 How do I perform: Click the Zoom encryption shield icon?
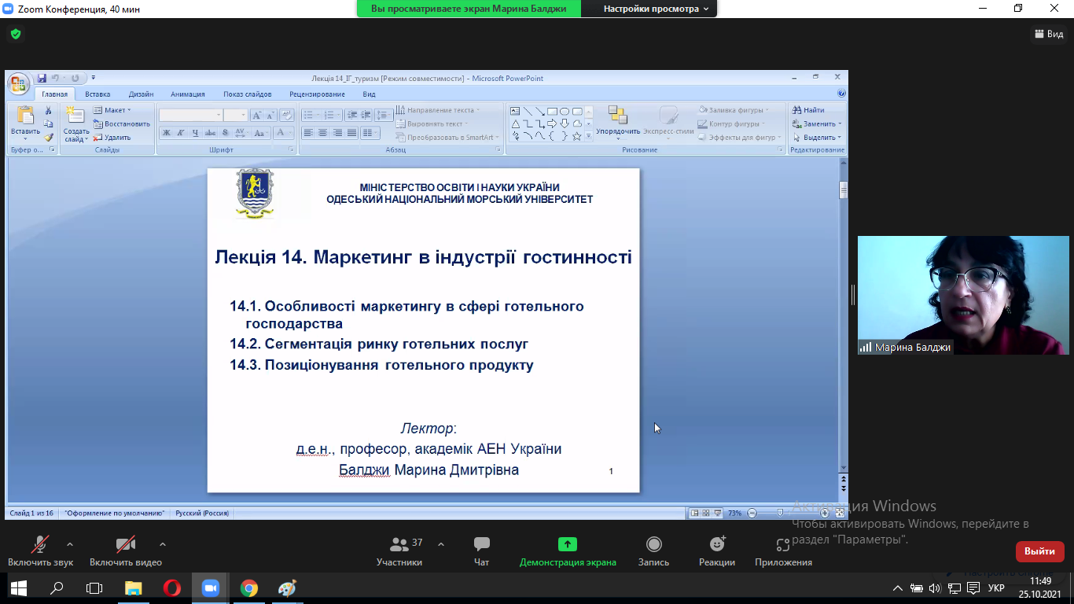click(15, 35)
